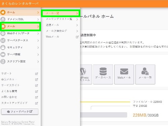The height and width of the screenshot is (126, 168).
Task: Open the メール sidebar menu item
Action: pyautogui.click(x=20, y=27)
